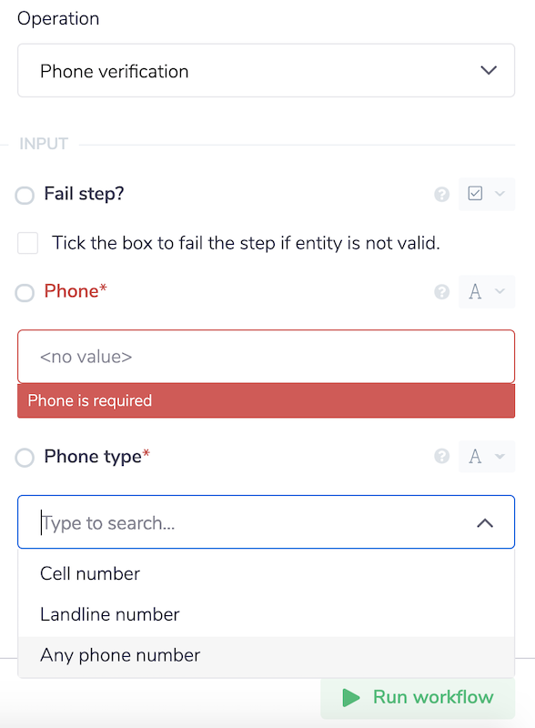Select the Fail step? radio button
This screenshot has width=535, height=728.
click(x=25, y=194)
